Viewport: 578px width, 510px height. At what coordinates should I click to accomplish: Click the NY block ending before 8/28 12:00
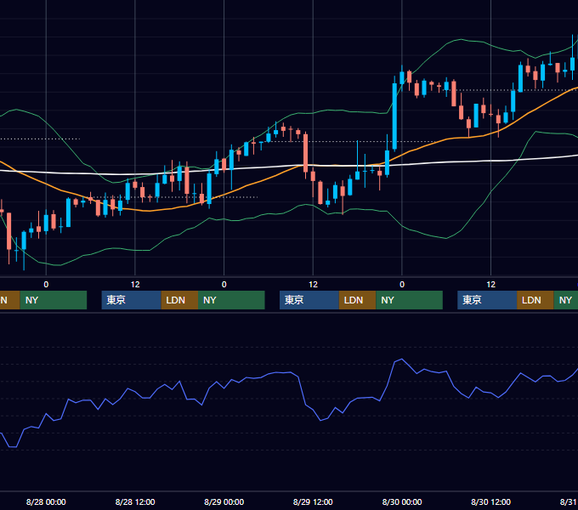(x=54, y=300)
